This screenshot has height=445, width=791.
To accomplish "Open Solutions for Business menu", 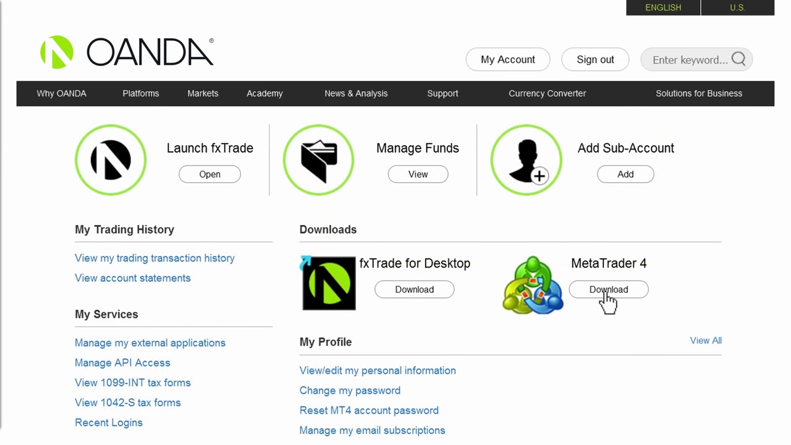I will point(699,93).
